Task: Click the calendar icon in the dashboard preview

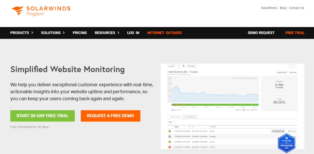Action: coord(183,66)
